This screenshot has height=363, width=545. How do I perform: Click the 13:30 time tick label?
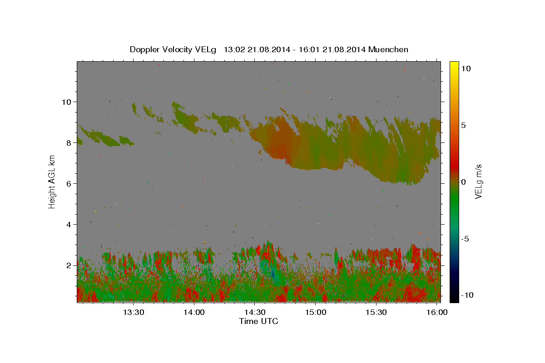coord(134,312)
